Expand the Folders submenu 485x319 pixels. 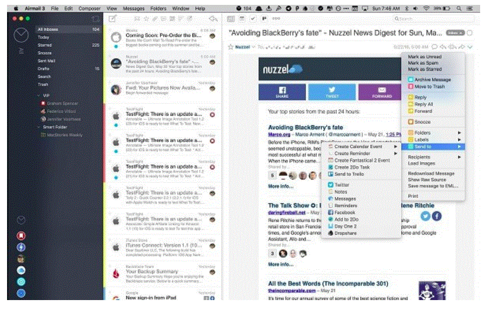[x=433, y=132]
